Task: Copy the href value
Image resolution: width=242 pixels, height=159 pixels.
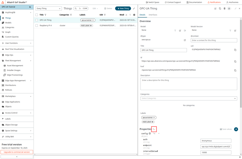Action: tap(235, 70)
